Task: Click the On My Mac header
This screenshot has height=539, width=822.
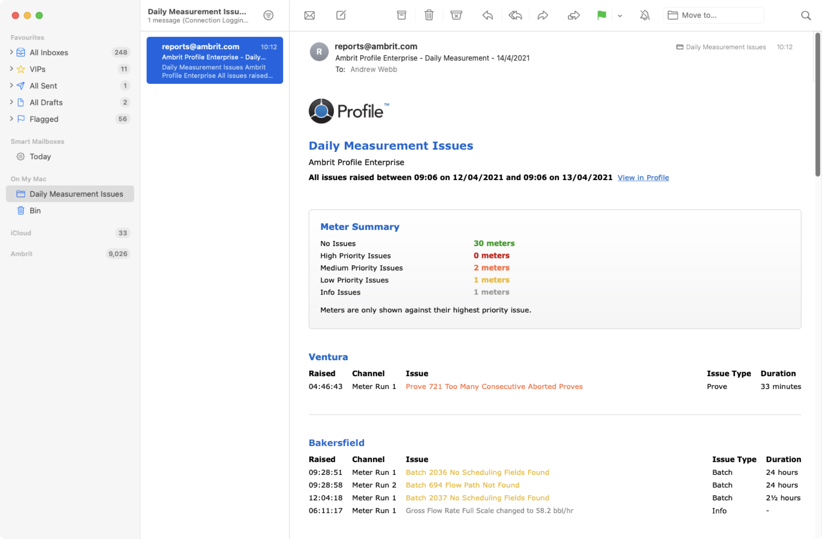Action: coord(28,179)
